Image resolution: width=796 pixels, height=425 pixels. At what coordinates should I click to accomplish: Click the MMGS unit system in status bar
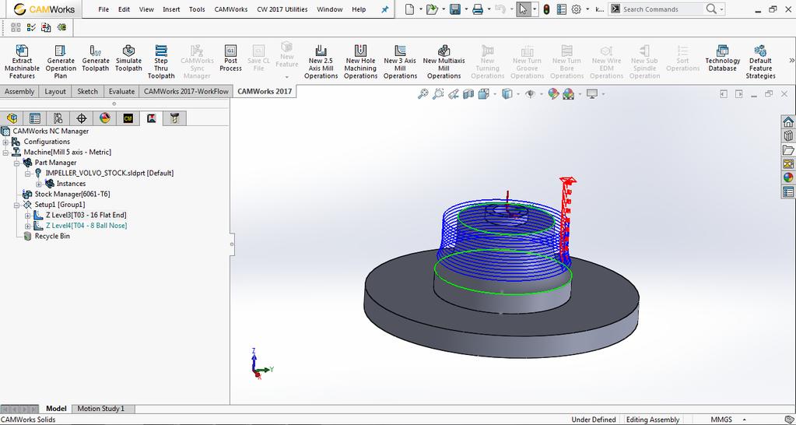coord(721,420)
